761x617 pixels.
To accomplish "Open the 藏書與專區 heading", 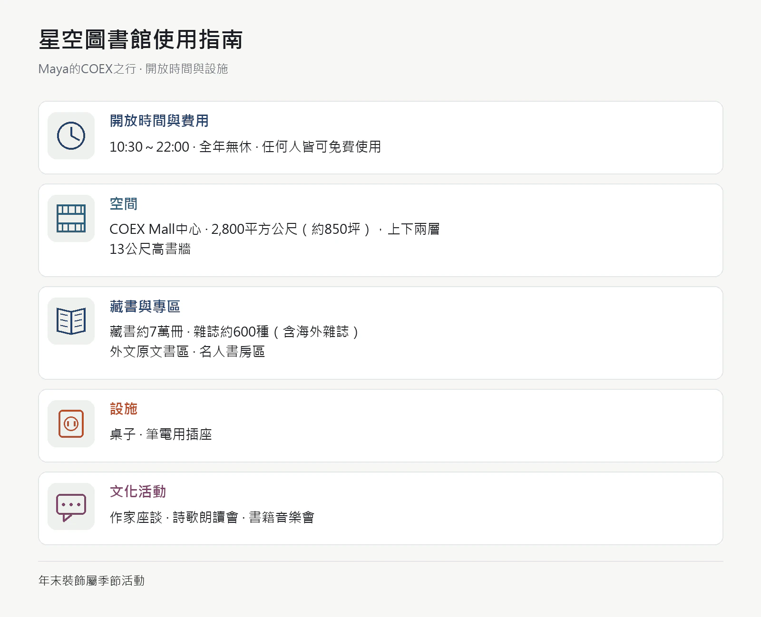I will point(145,307).
